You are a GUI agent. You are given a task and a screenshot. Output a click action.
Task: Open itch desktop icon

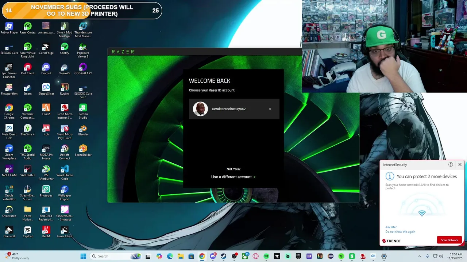(46, 130)
